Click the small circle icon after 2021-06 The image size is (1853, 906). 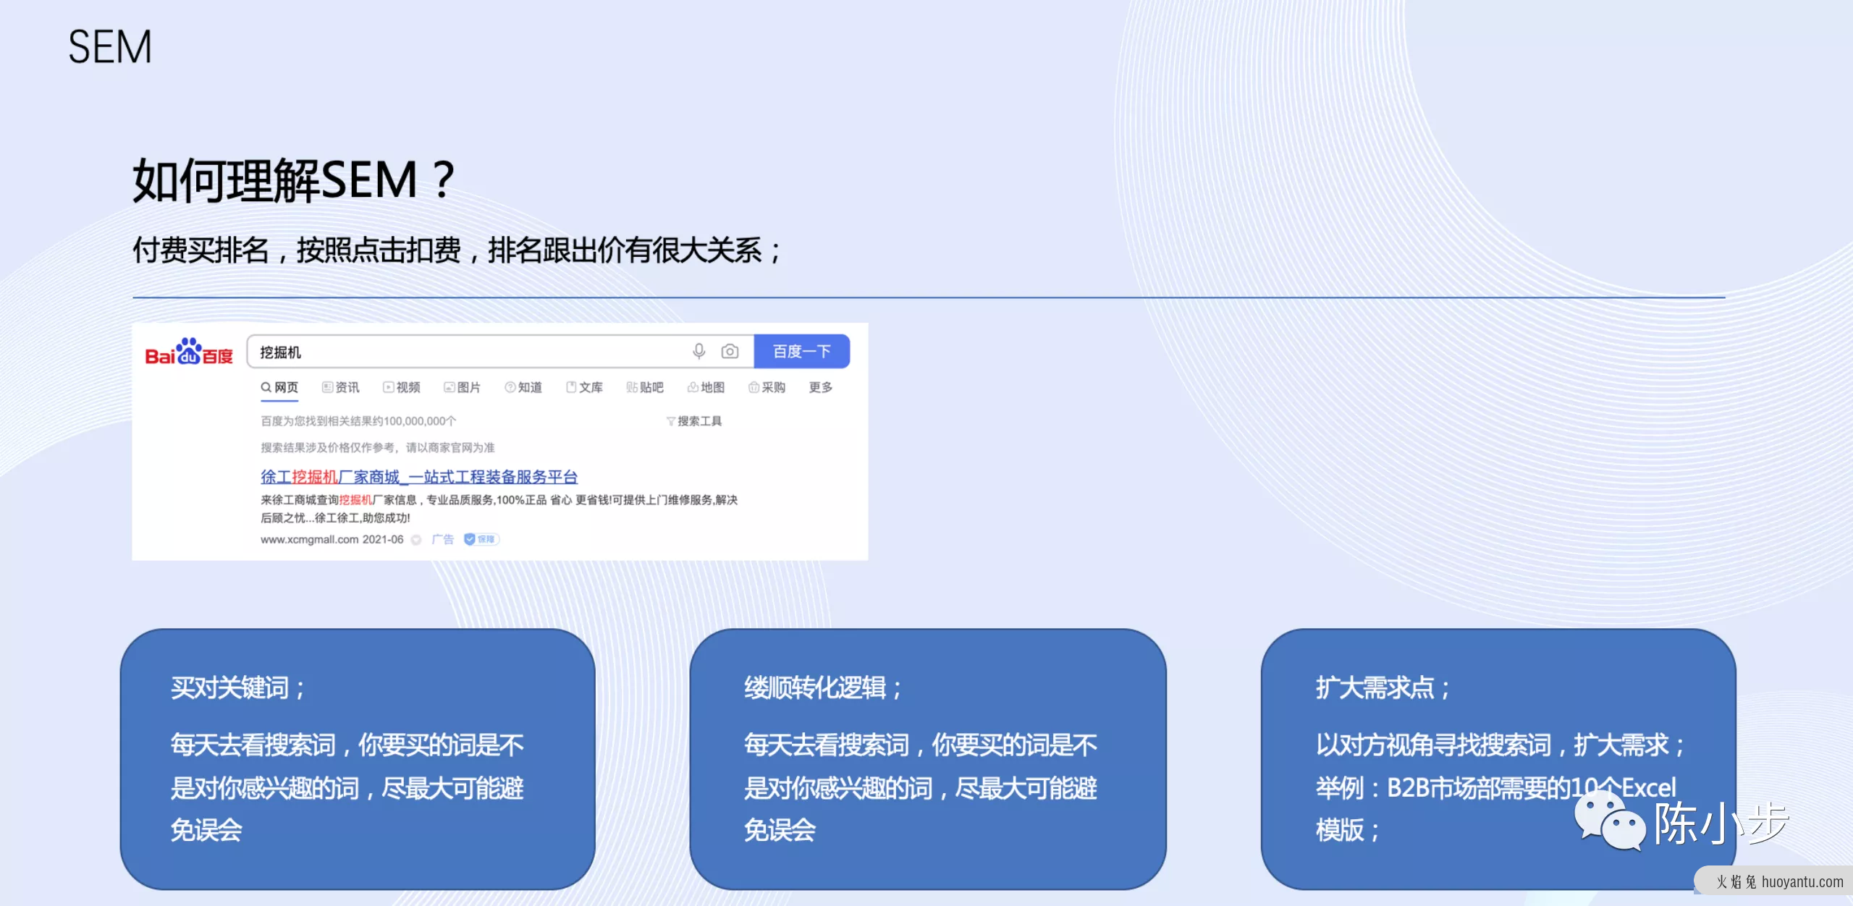coord(416,540)
